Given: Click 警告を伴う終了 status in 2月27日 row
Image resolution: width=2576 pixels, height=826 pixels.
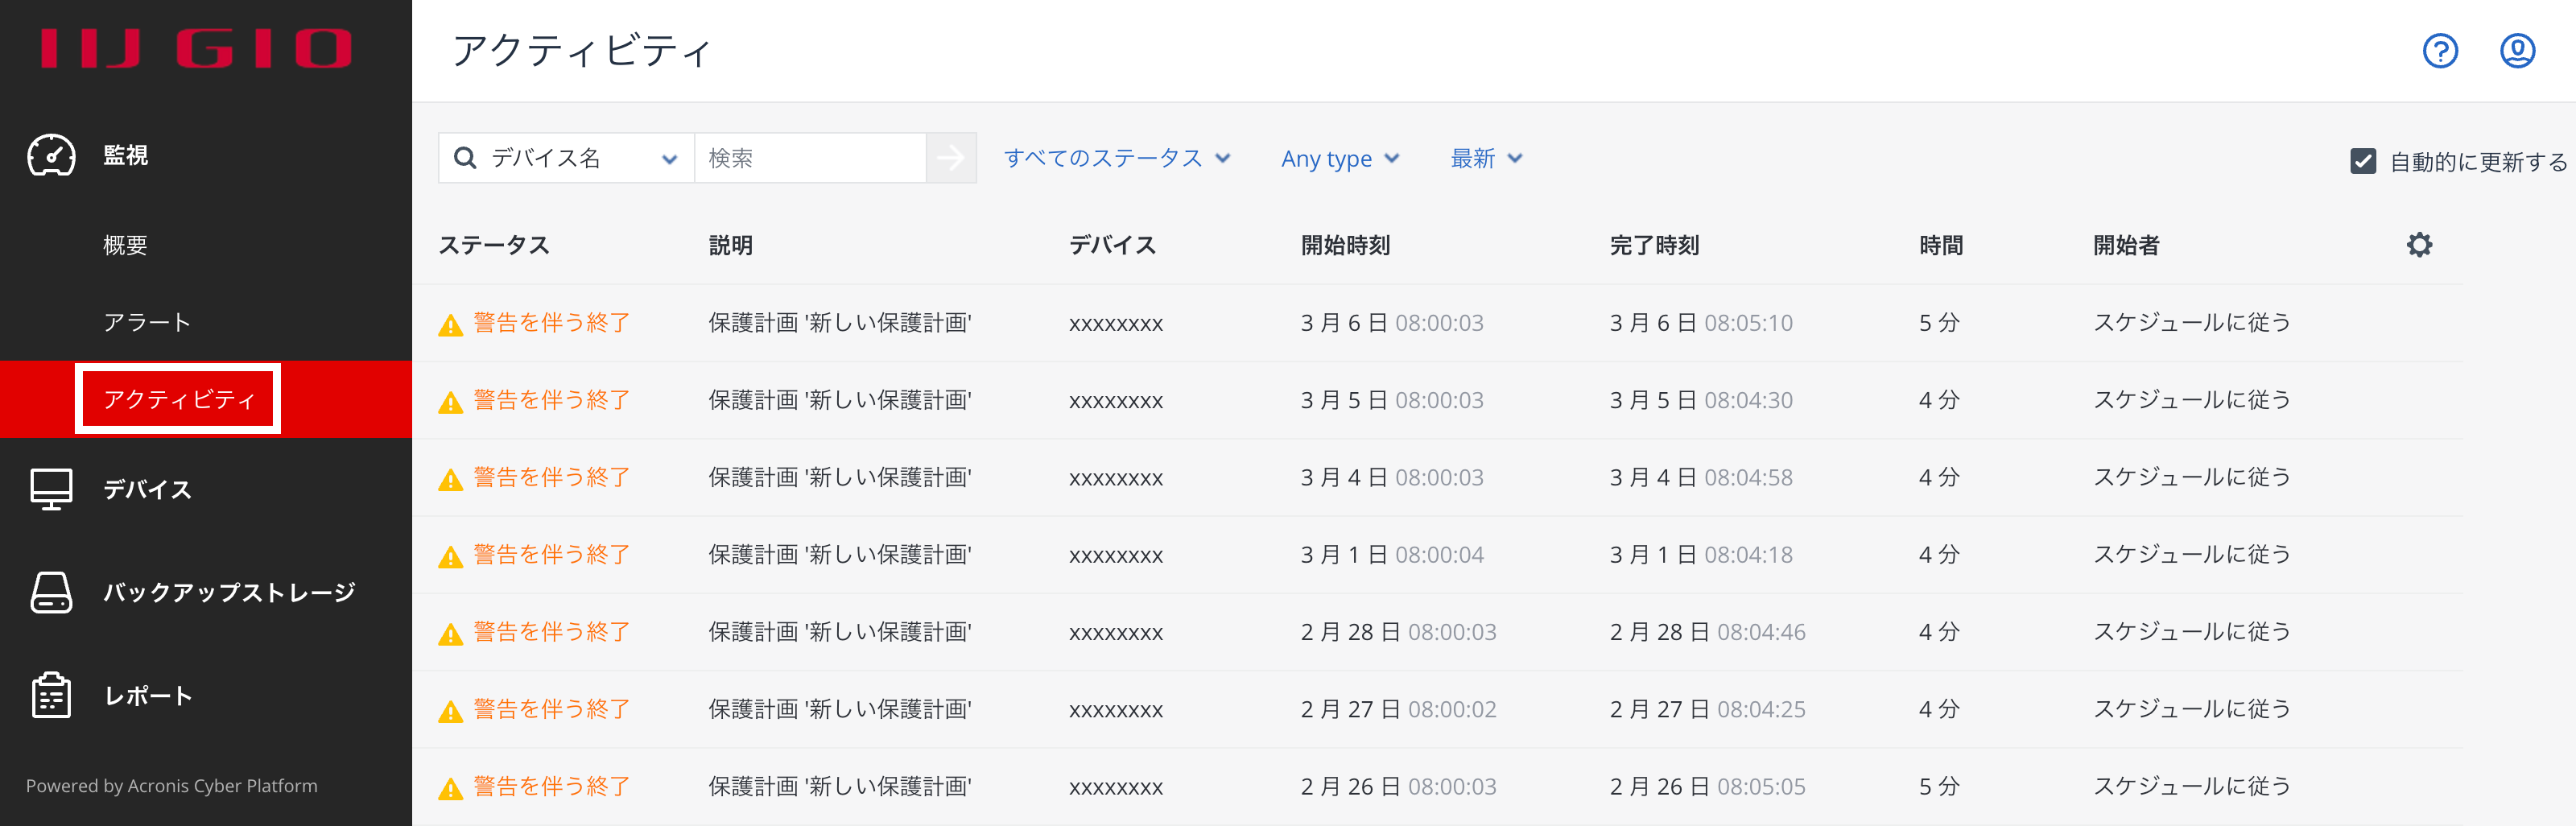Looking at the screenshot, I should 552,708.
